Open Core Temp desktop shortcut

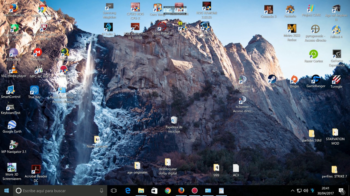157,10
